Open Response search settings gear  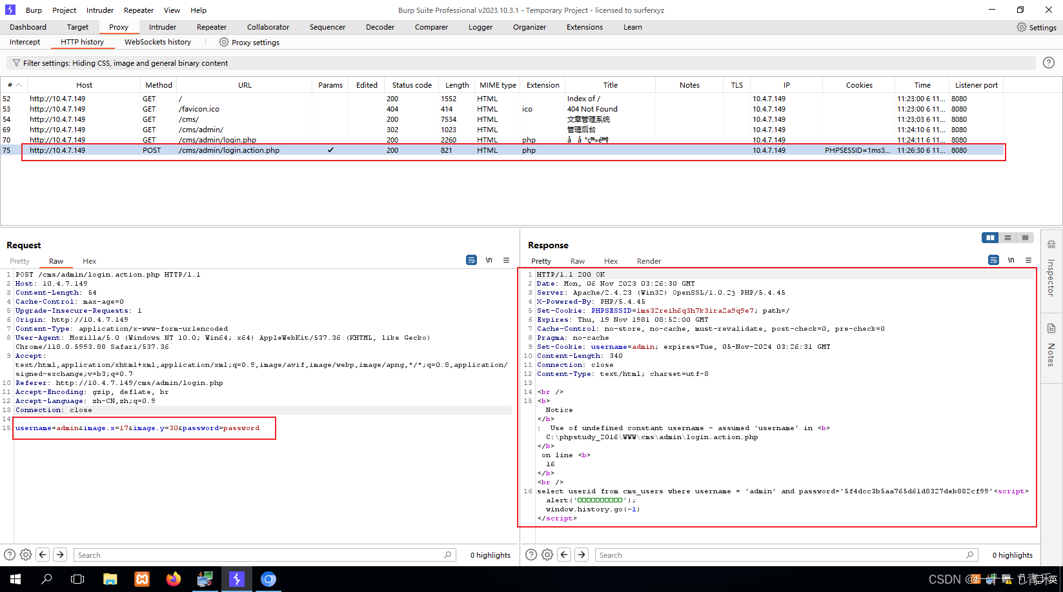(x=547, y=555)
